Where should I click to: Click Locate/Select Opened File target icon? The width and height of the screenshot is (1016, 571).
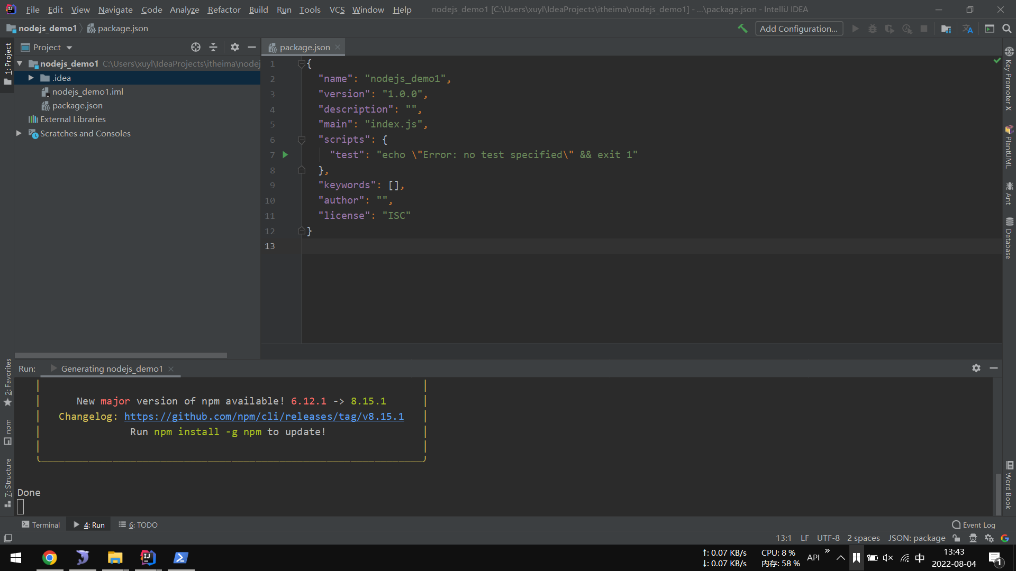(x=196, y=47)
